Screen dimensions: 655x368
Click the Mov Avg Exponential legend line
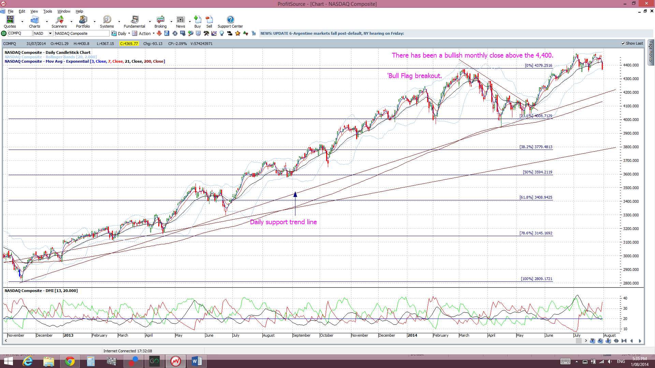click(x=85, y=61)
